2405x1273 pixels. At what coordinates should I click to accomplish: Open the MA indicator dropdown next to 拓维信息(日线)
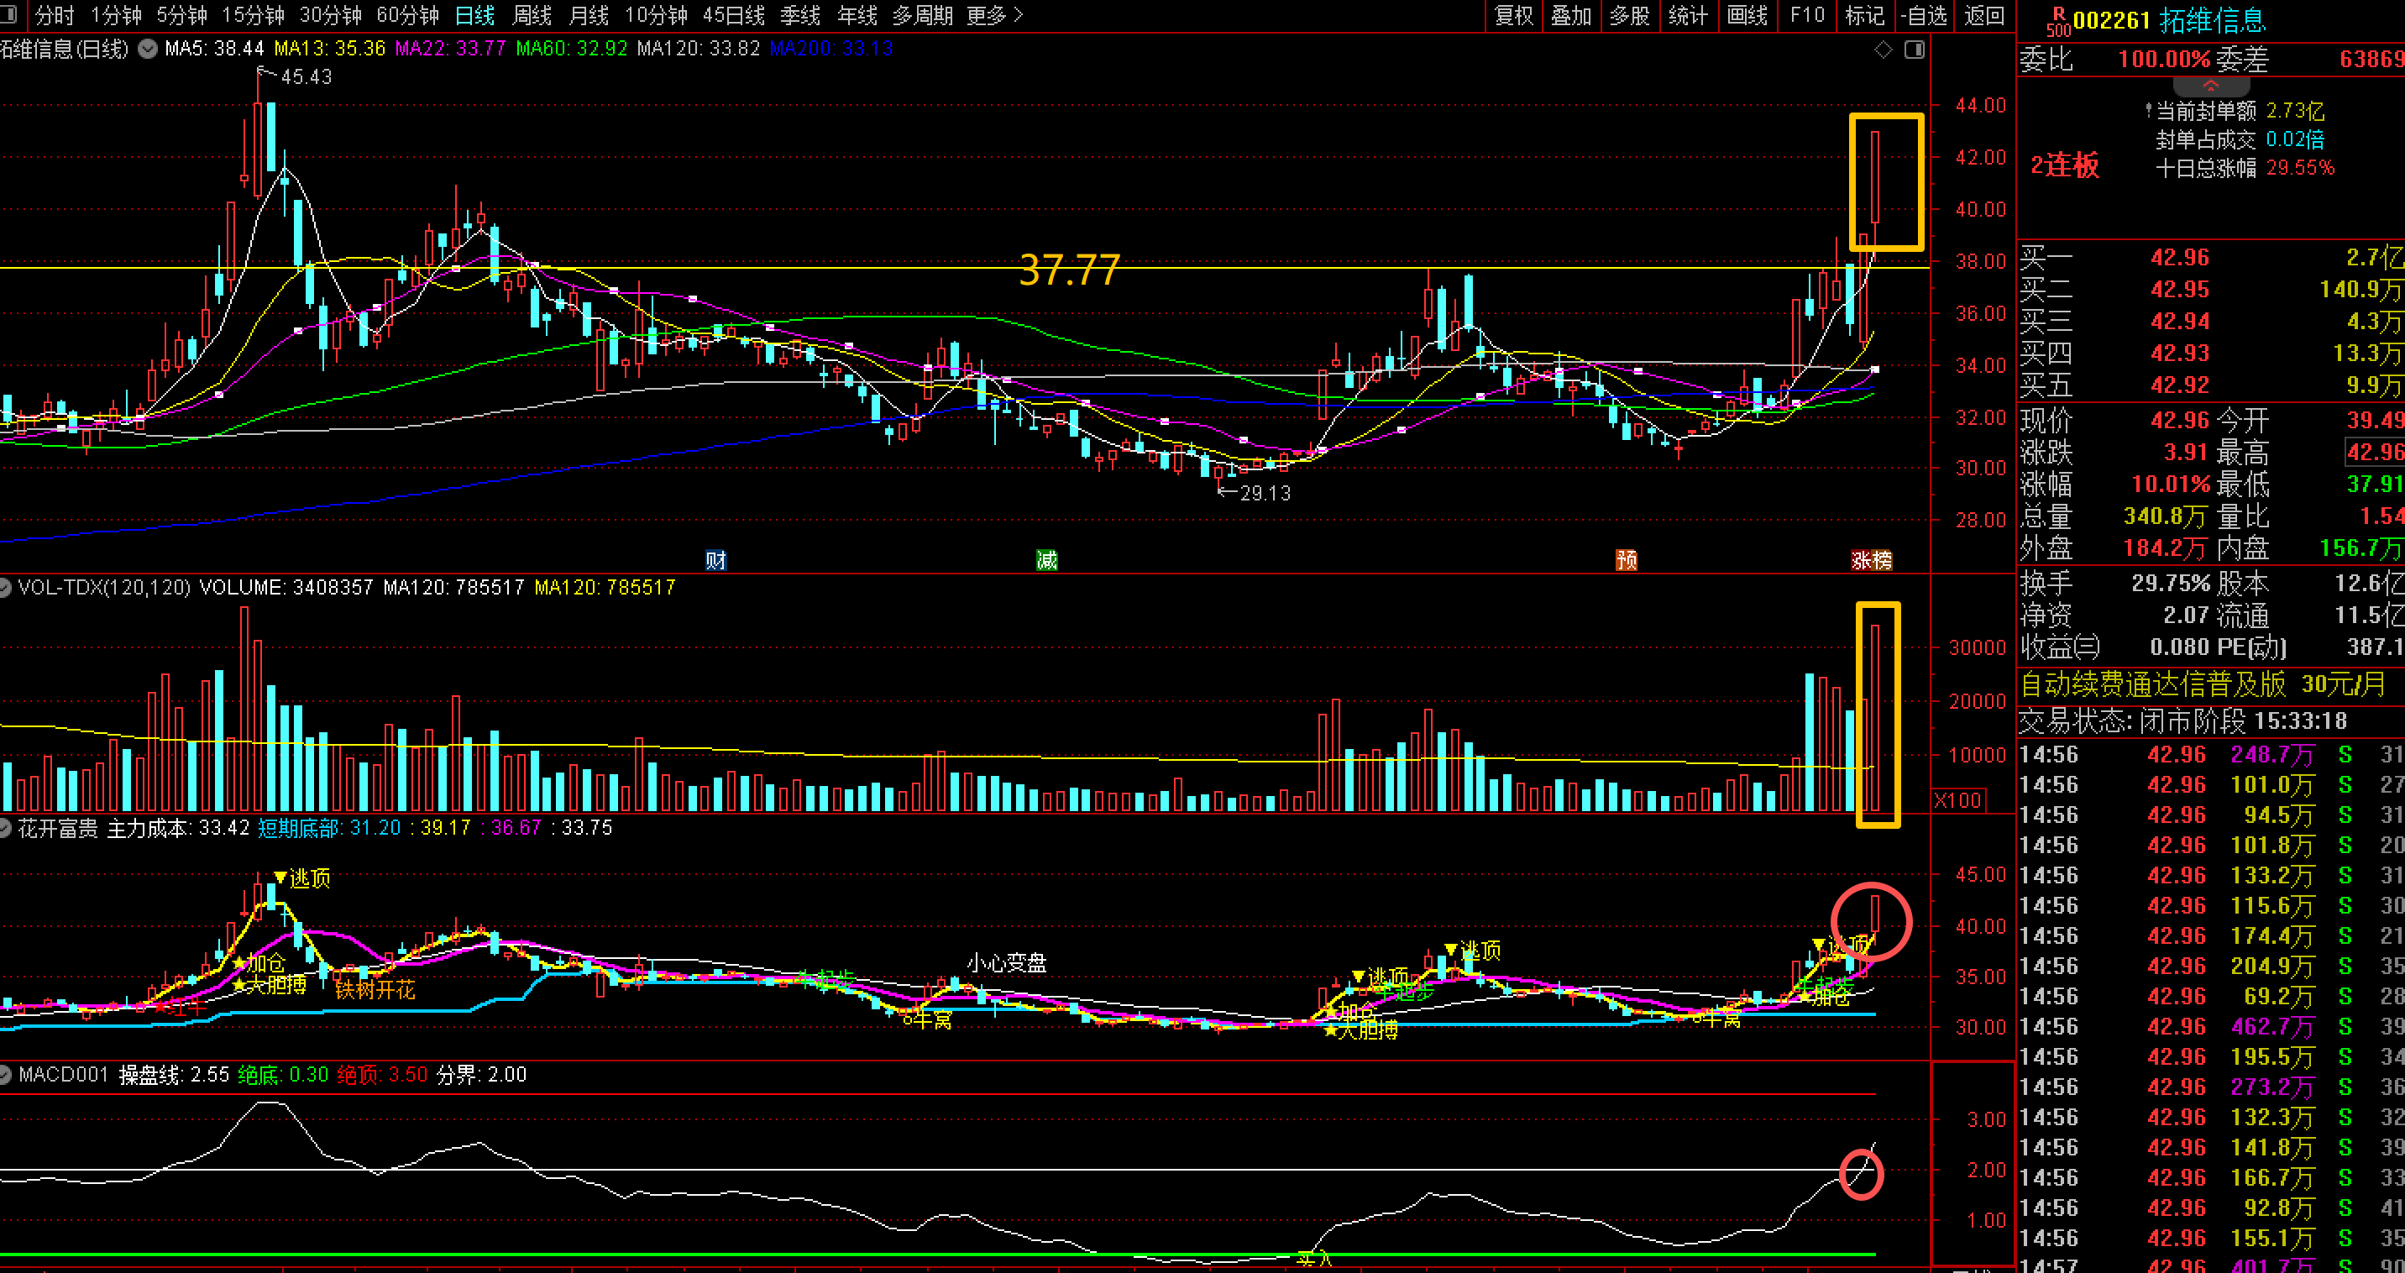[148, 49]
